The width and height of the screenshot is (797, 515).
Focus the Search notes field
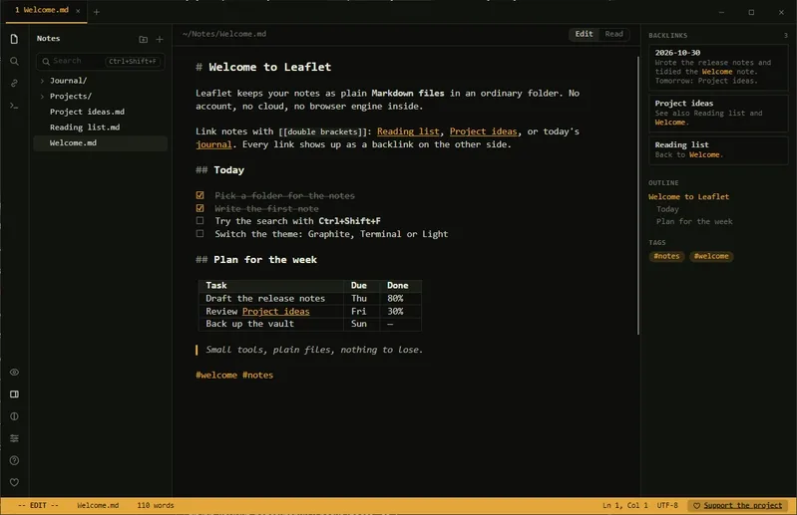[100, 61]
